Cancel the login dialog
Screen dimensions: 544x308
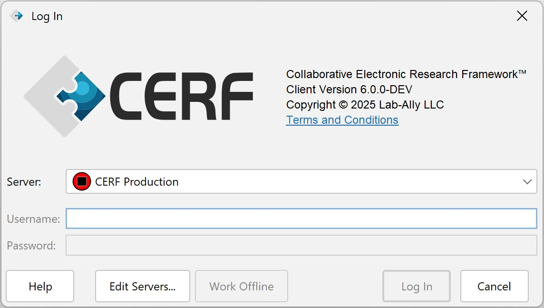click(x=494, y=287)
